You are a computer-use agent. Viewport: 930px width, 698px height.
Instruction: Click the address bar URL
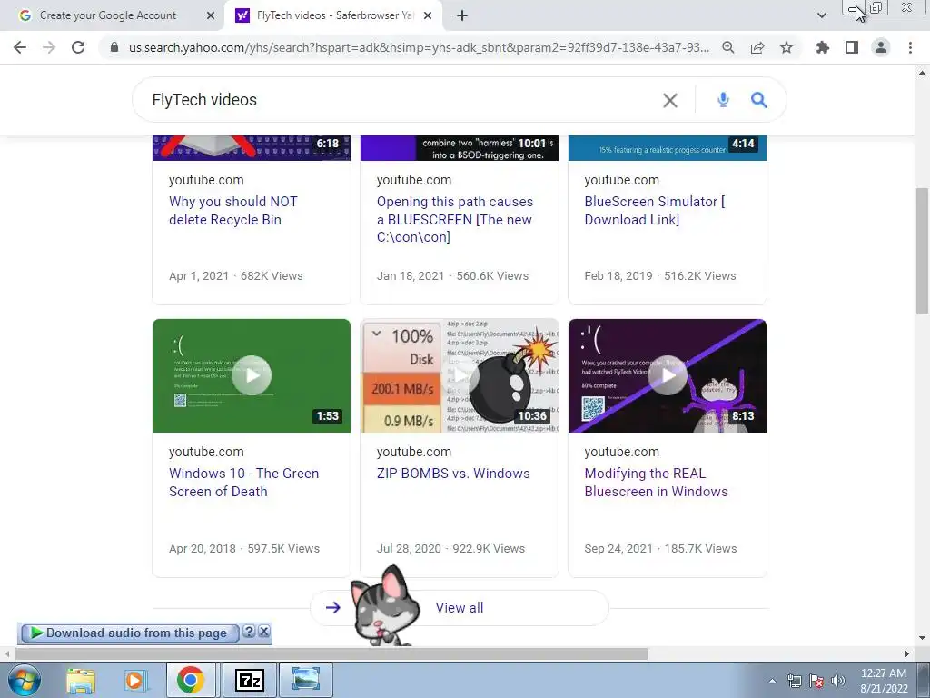click(x=418, y=47)
